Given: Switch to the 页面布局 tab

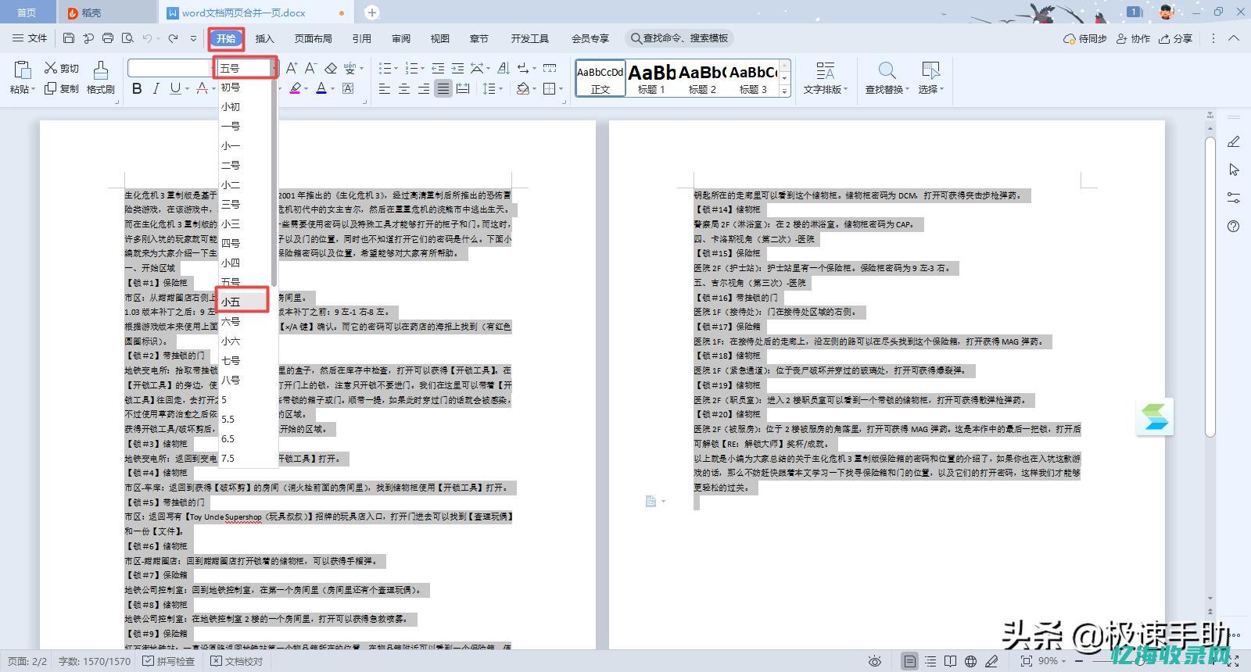Looking at the screenshot, I should pyautogui.click(x=313, y=38).
